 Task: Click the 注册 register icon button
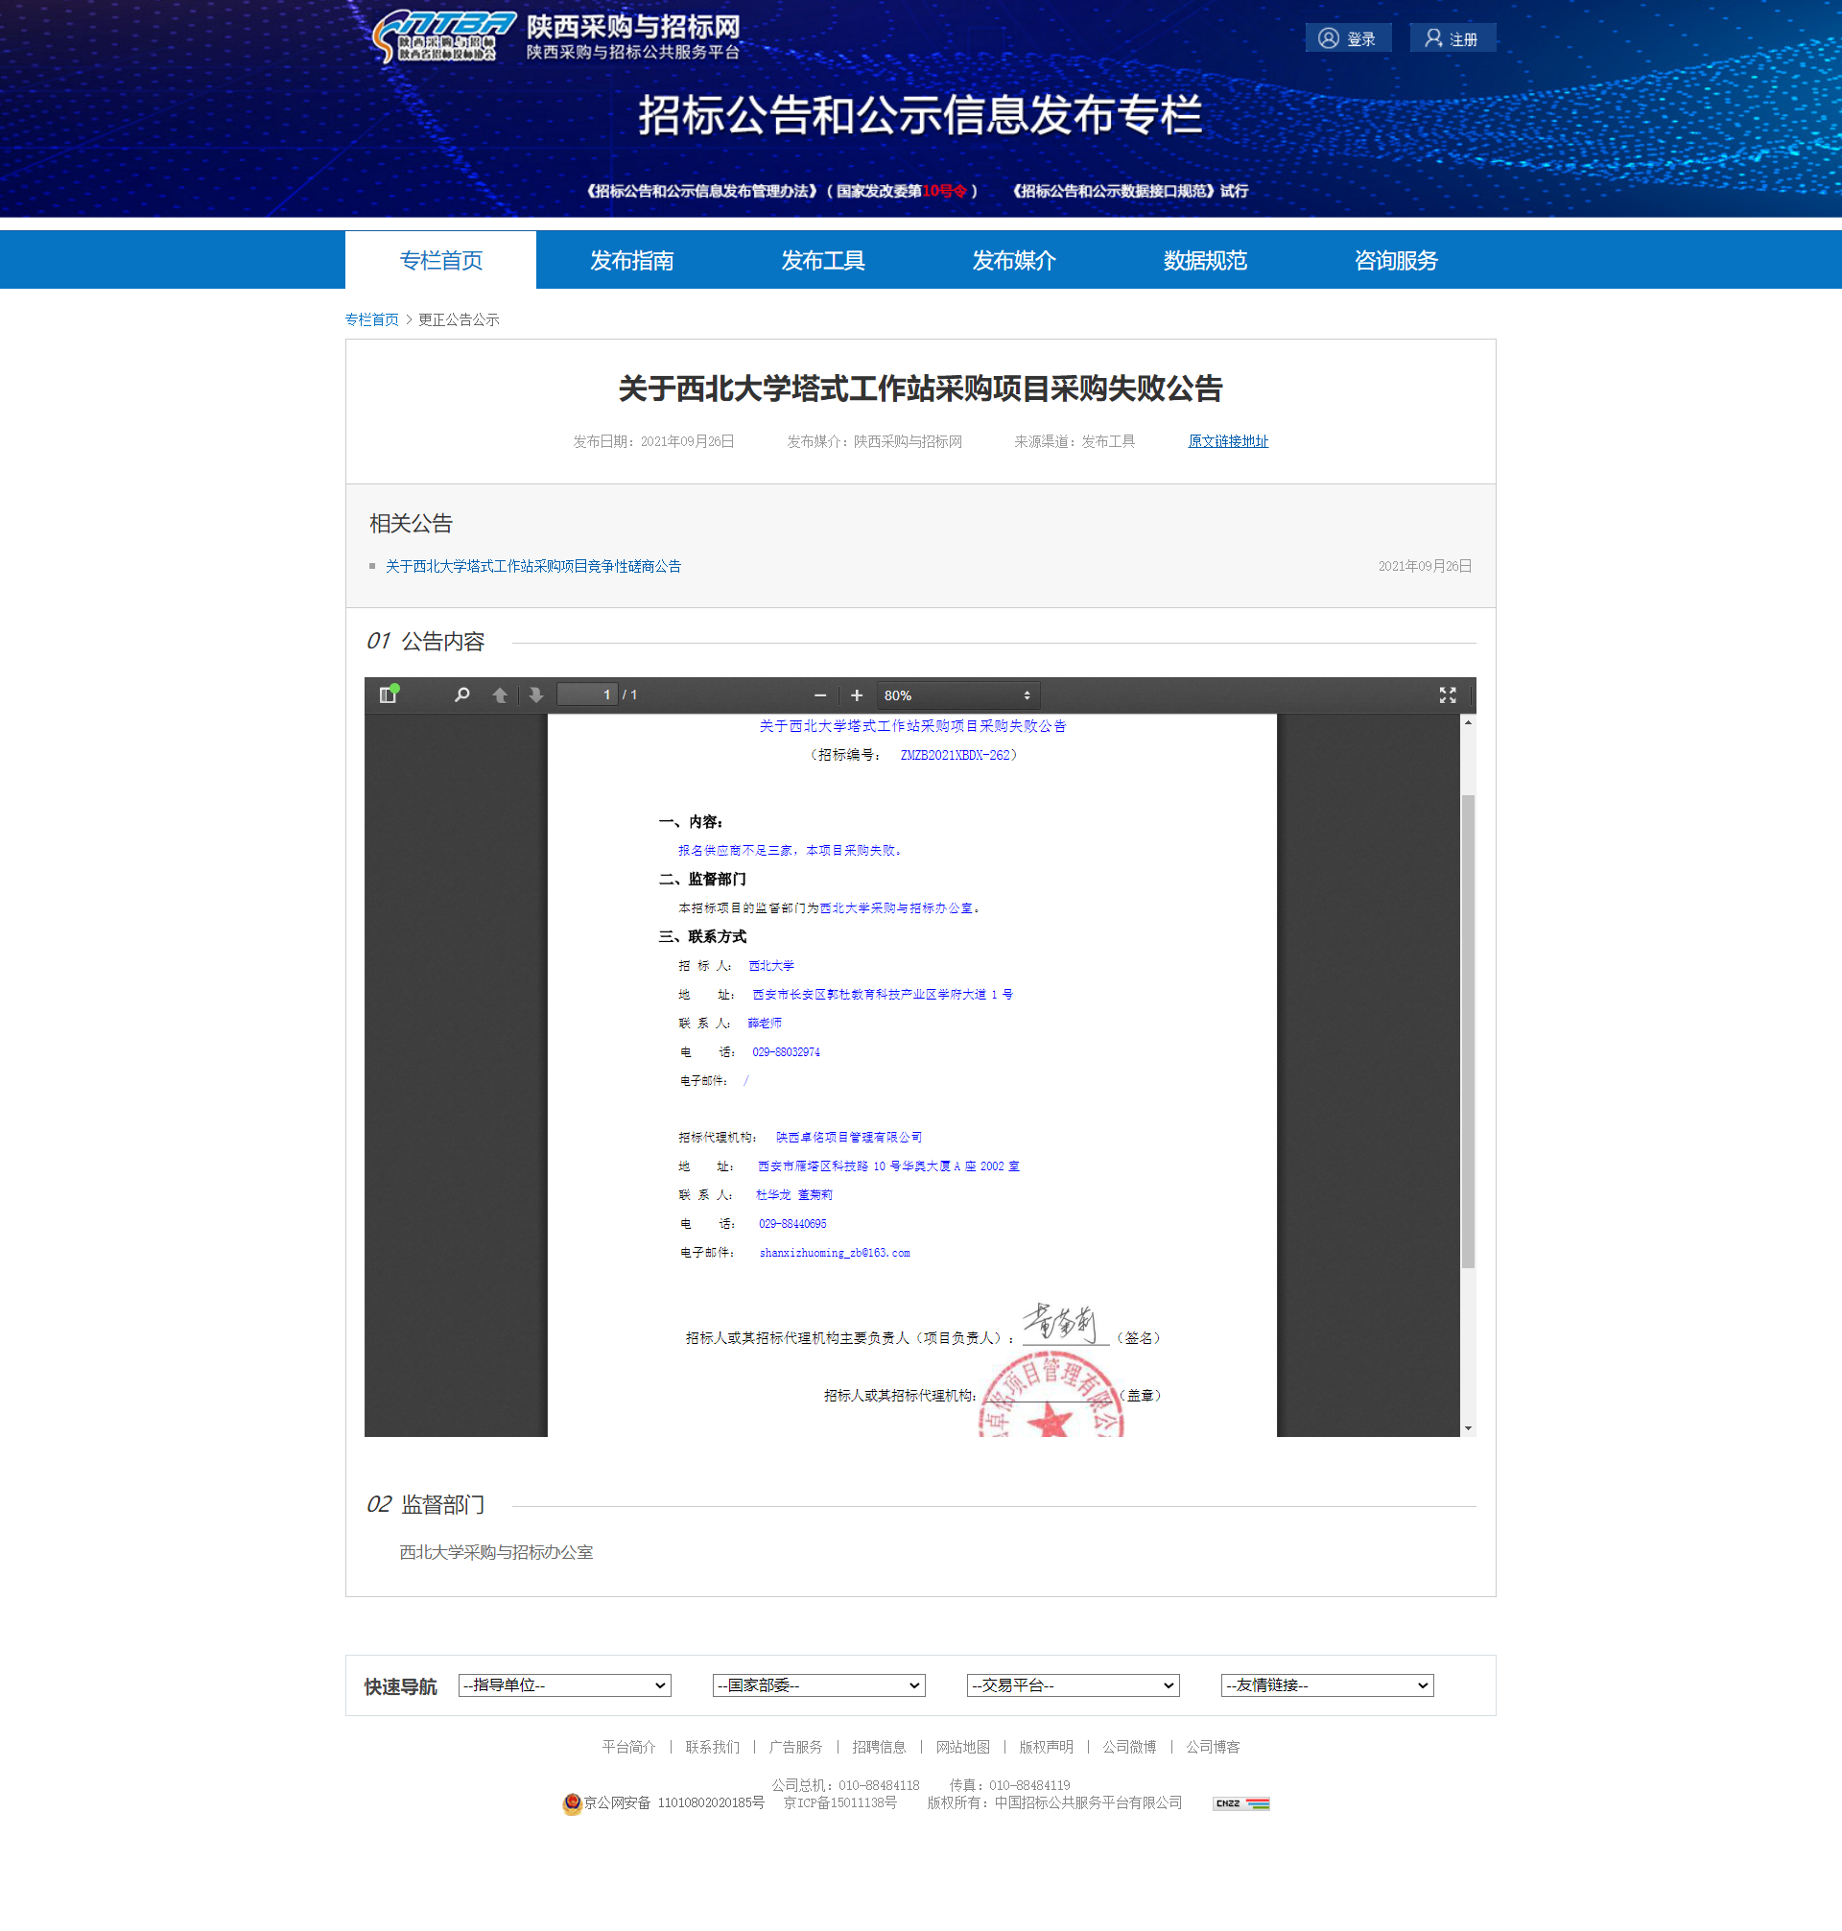(1433, 38)
